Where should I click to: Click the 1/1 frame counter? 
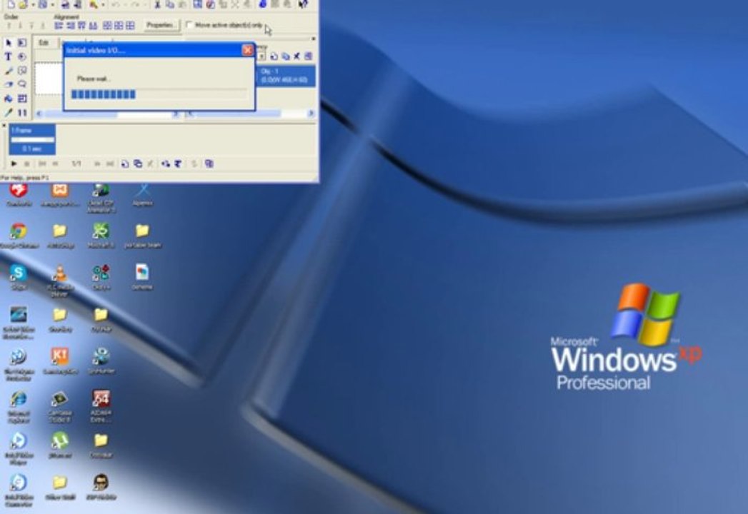76,163
